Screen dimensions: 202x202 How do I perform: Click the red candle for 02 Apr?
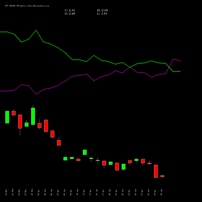click(x=46, y=126)
